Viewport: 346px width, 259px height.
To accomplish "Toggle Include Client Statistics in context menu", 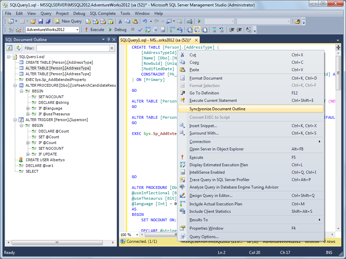I will tap(251, 211).
